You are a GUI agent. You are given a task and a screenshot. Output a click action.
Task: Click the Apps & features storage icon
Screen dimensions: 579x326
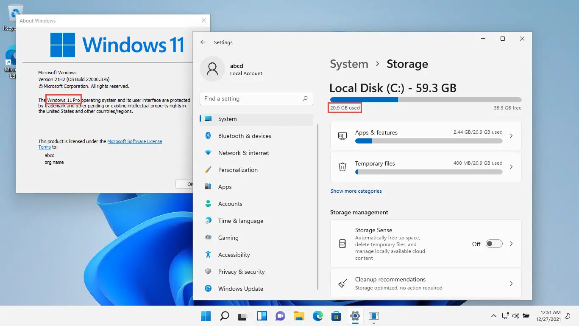point(342,136)
